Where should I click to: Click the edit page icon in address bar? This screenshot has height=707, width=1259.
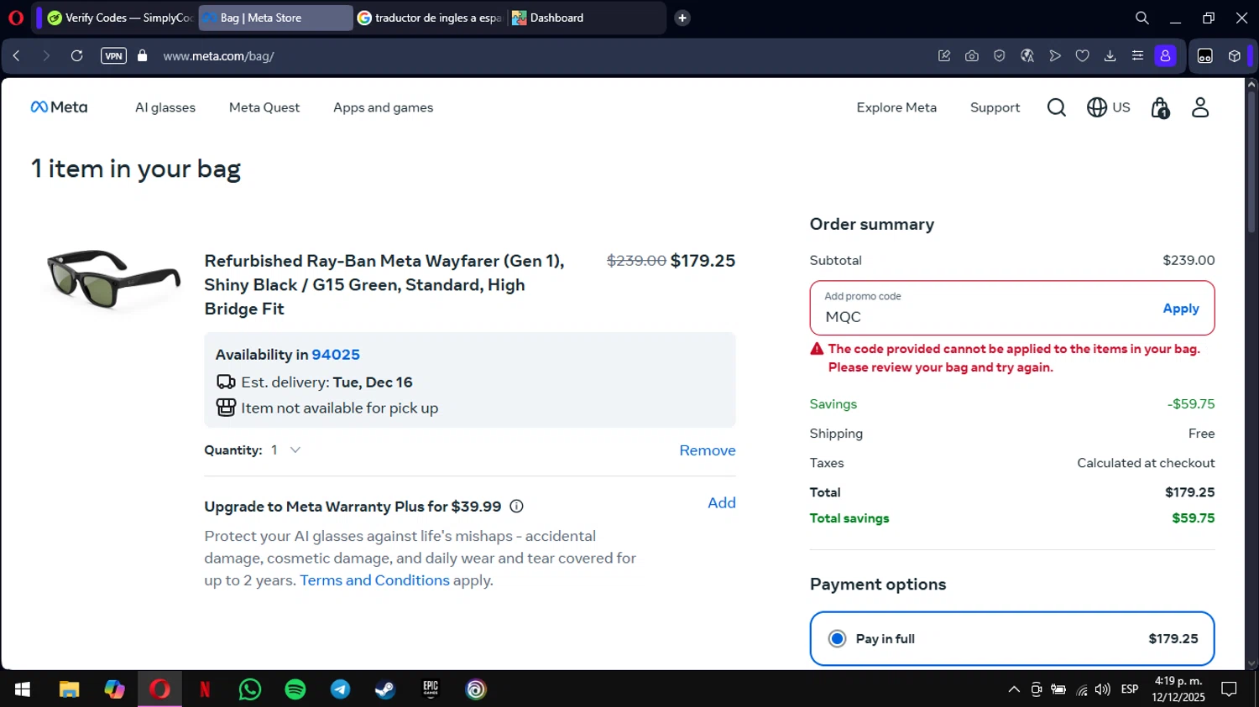point(944,56)
